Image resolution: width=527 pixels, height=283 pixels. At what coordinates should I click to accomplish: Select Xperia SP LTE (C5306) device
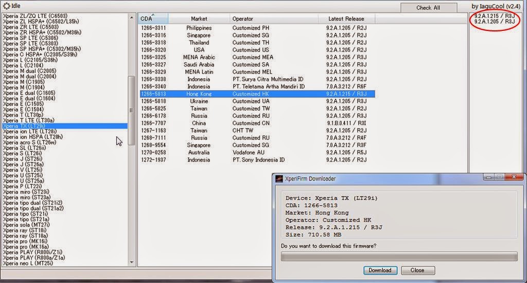point(30,38)
